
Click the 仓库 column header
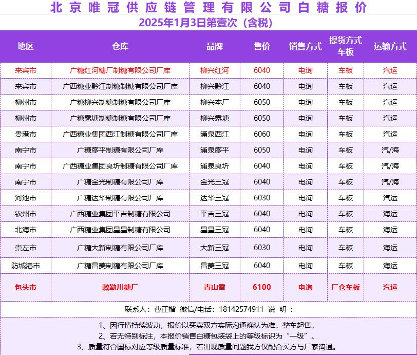tap(120, 46)
